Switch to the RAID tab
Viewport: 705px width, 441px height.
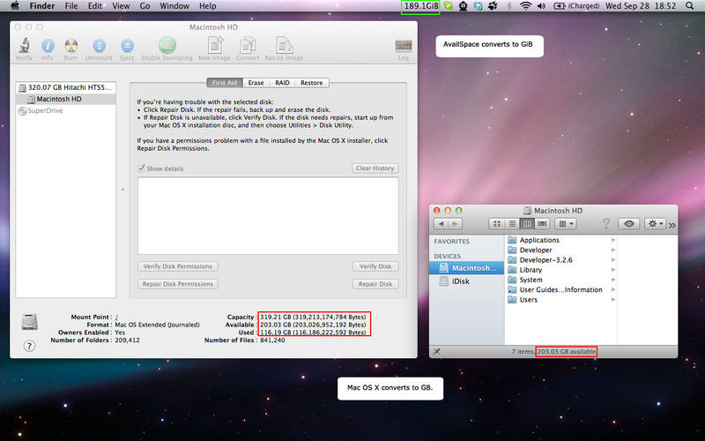282,83
